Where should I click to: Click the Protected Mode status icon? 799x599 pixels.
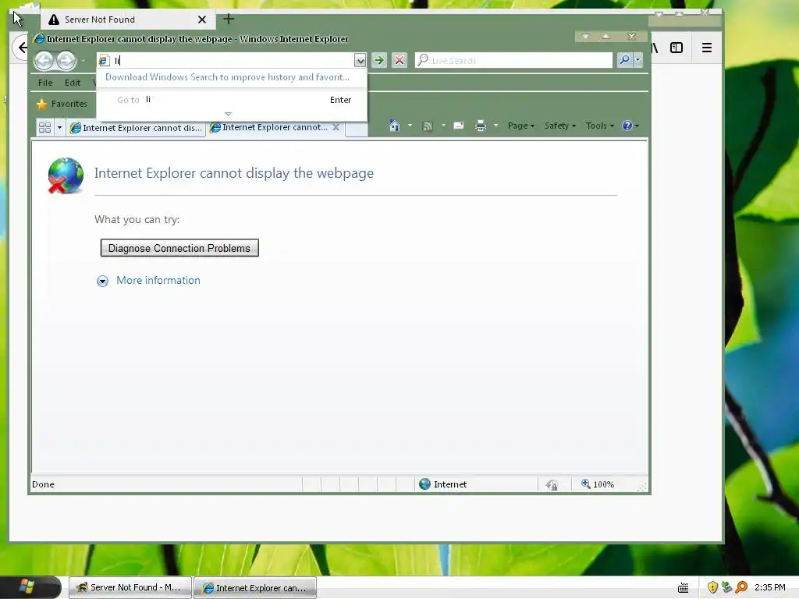pyautogui.click(x=552, y=485)
